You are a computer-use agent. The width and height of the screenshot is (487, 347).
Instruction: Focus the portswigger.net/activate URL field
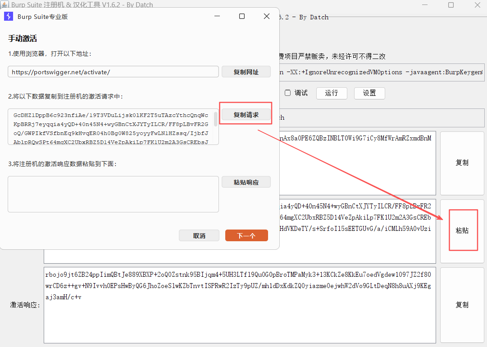click(x=114, y=72)
